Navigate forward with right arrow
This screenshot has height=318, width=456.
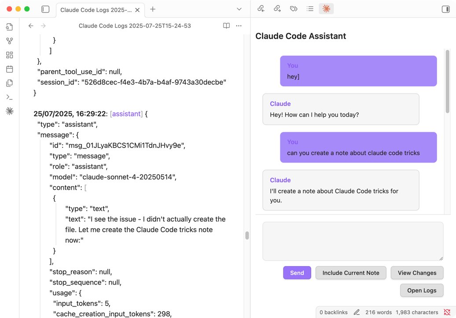point(43,26)
